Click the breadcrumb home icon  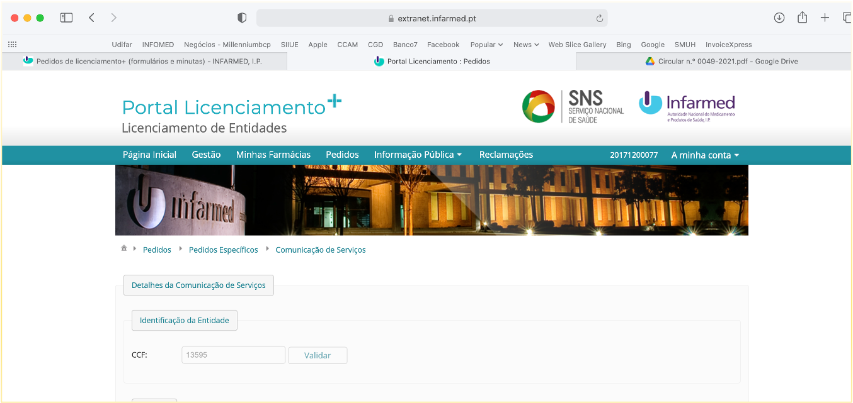pos(124,249)
